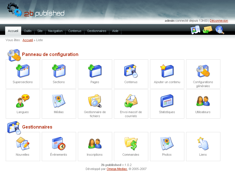Click the Déconnexion link
The height and width of the screenshot is (172, 235).
coord(219,21)
